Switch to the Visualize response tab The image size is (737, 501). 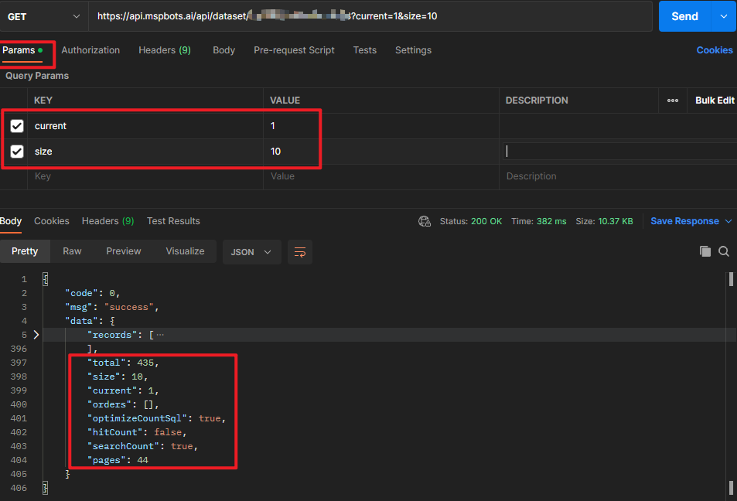click(x=185, y=251)
